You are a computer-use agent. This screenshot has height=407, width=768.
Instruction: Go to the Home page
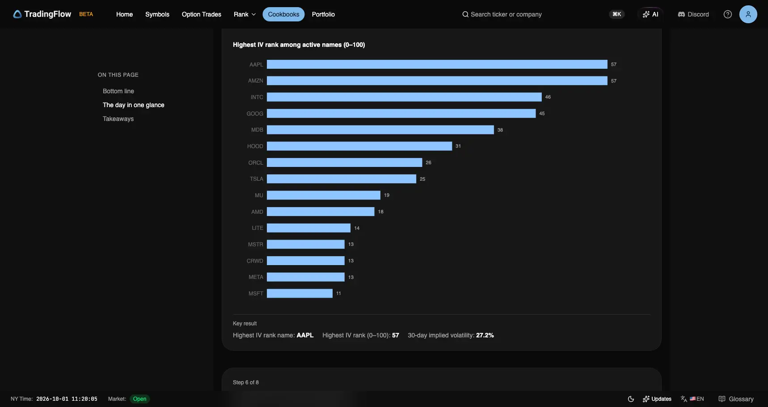tap(124, 14)
